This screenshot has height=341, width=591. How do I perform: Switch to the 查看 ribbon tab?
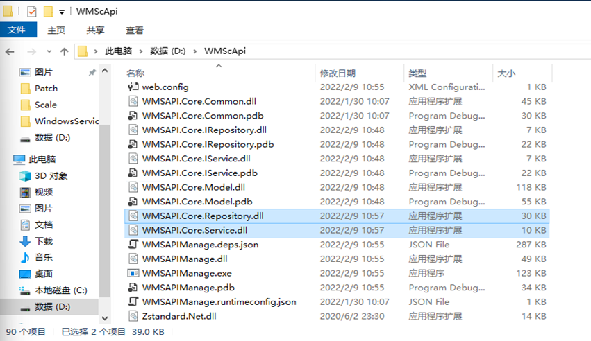135,30
